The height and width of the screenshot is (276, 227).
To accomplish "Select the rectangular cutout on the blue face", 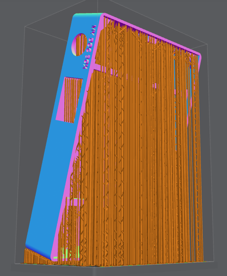I will (69, 100).
